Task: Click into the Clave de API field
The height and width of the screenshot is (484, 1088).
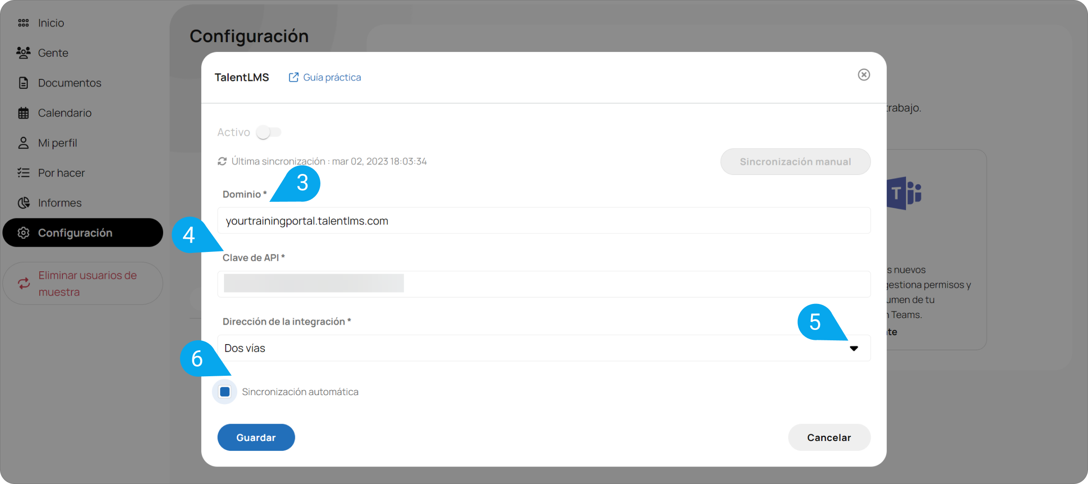Action: point(544,284)
